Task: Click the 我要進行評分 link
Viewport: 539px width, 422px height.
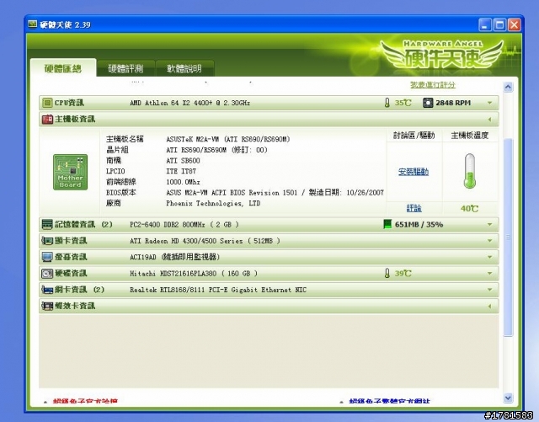Action: point(433,84)
